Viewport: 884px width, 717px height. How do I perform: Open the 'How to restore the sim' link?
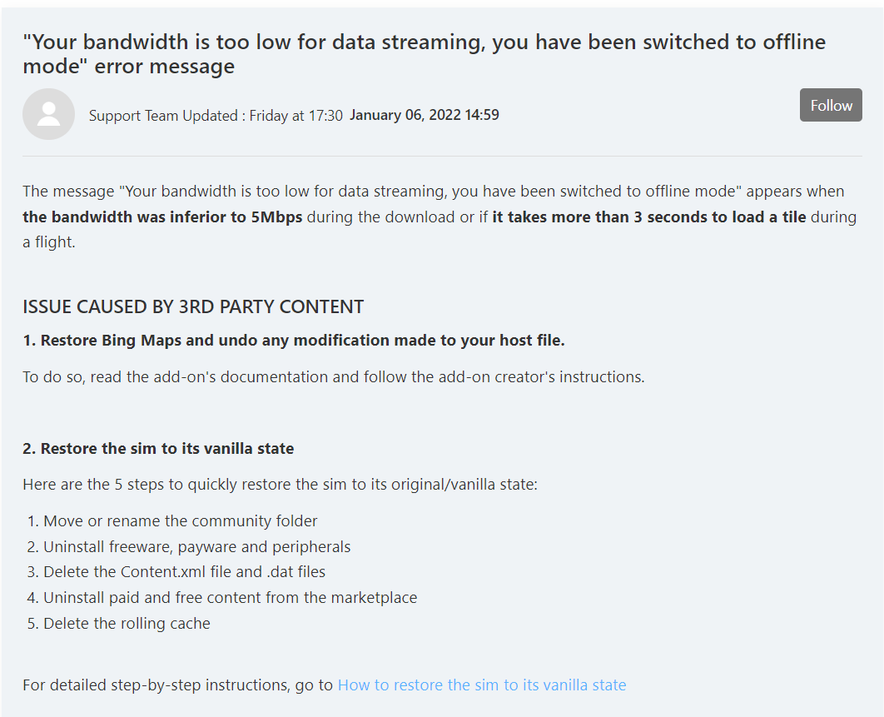[481, 685]
